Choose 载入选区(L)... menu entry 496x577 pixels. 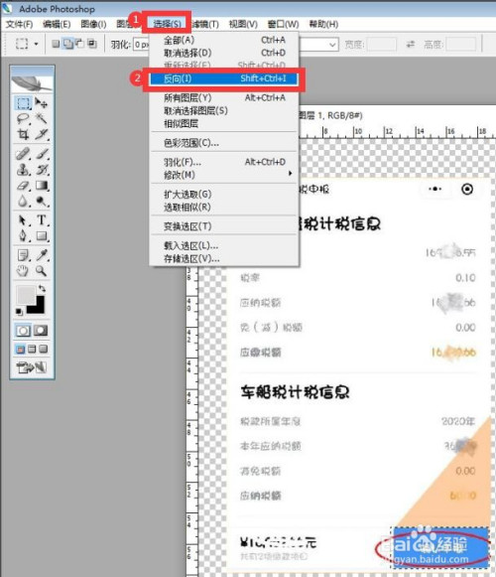[224, 245]
